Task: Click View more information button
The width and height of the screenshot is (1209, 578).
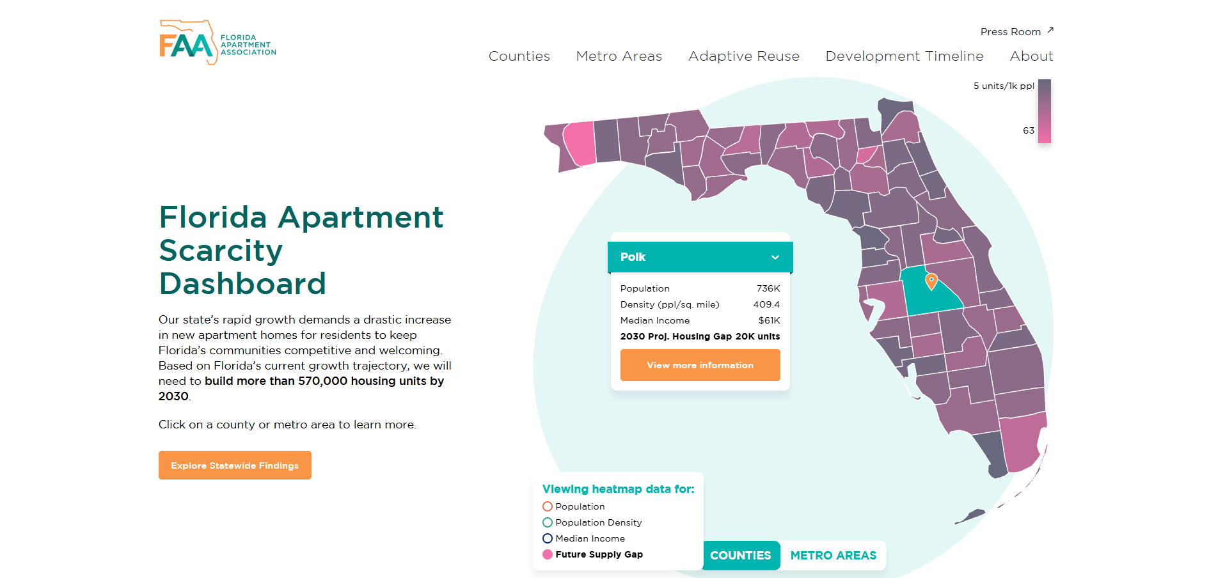Action: (700, 365)
